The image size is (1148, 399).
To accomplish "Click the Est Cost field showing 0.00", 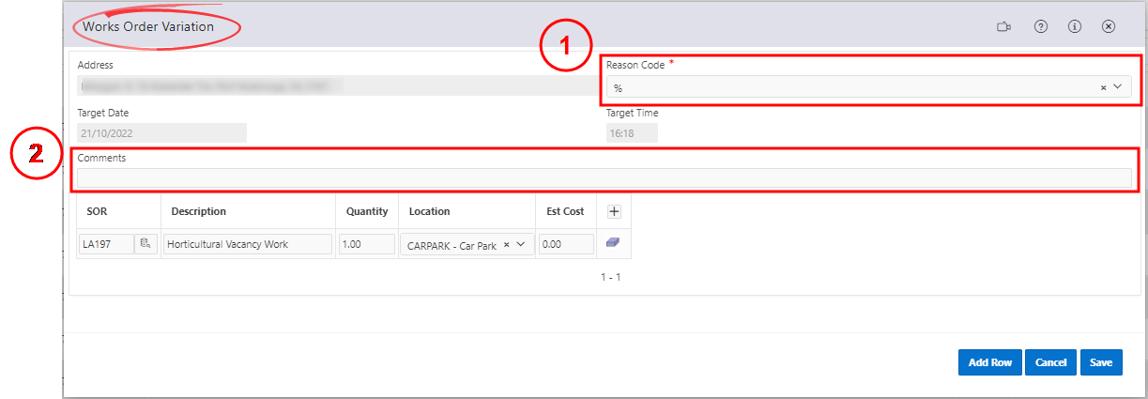I will 566,245.
